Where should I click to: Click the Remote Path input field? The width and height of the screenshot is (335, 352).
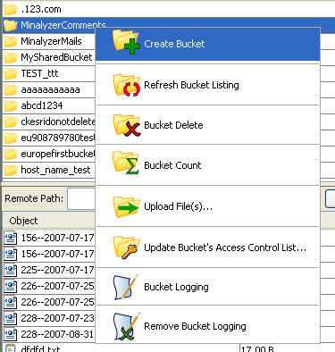pyautogui.click(x=81, y=198)
